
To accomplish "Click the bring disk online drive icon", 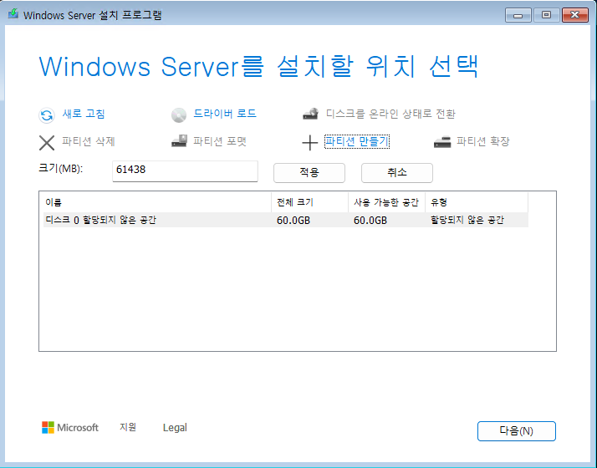I will point(310,114).
